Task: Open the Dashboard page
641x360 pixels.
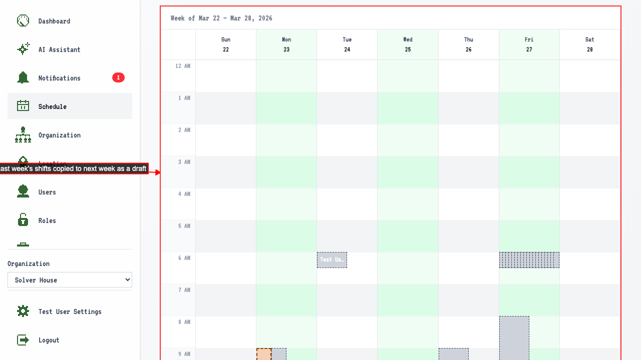Action: [x=70, y=21]
